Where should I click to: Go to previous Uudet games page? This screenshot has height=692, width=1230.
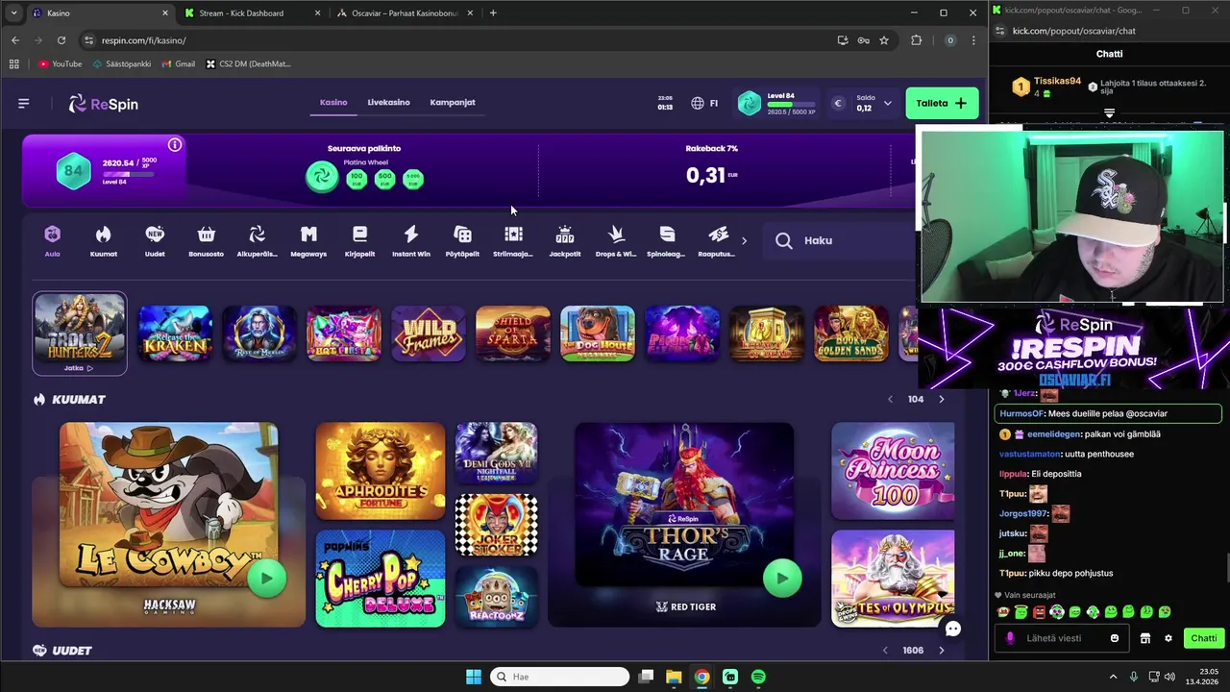[885, 651]
